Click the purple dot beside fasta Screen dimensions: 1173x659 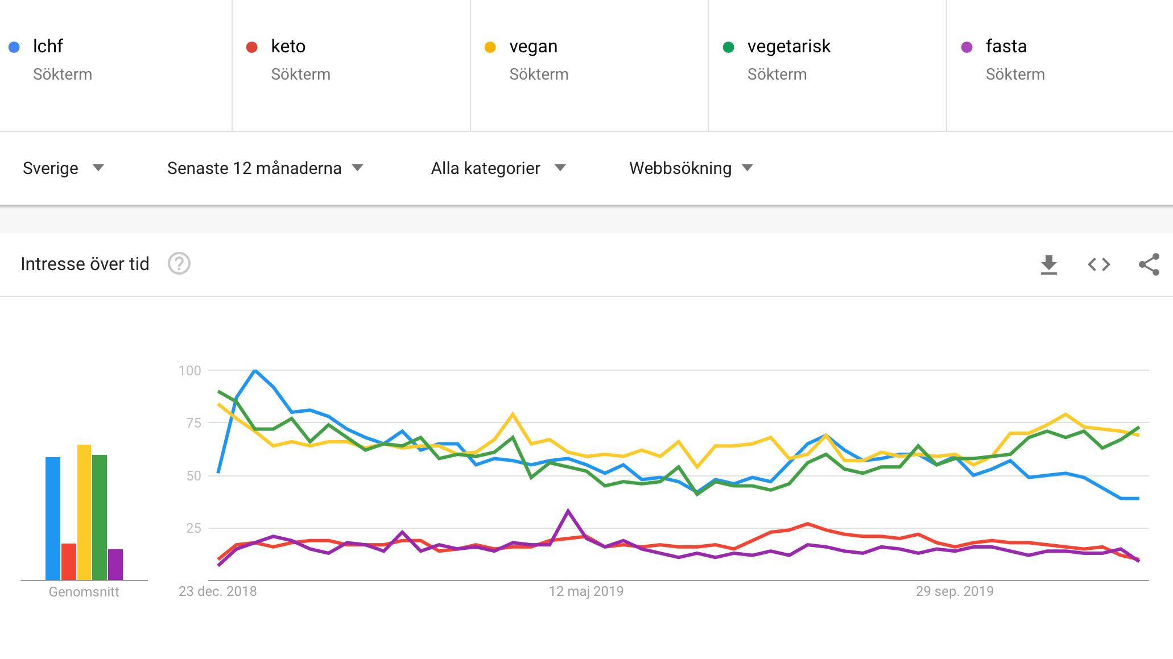point(967,47)
